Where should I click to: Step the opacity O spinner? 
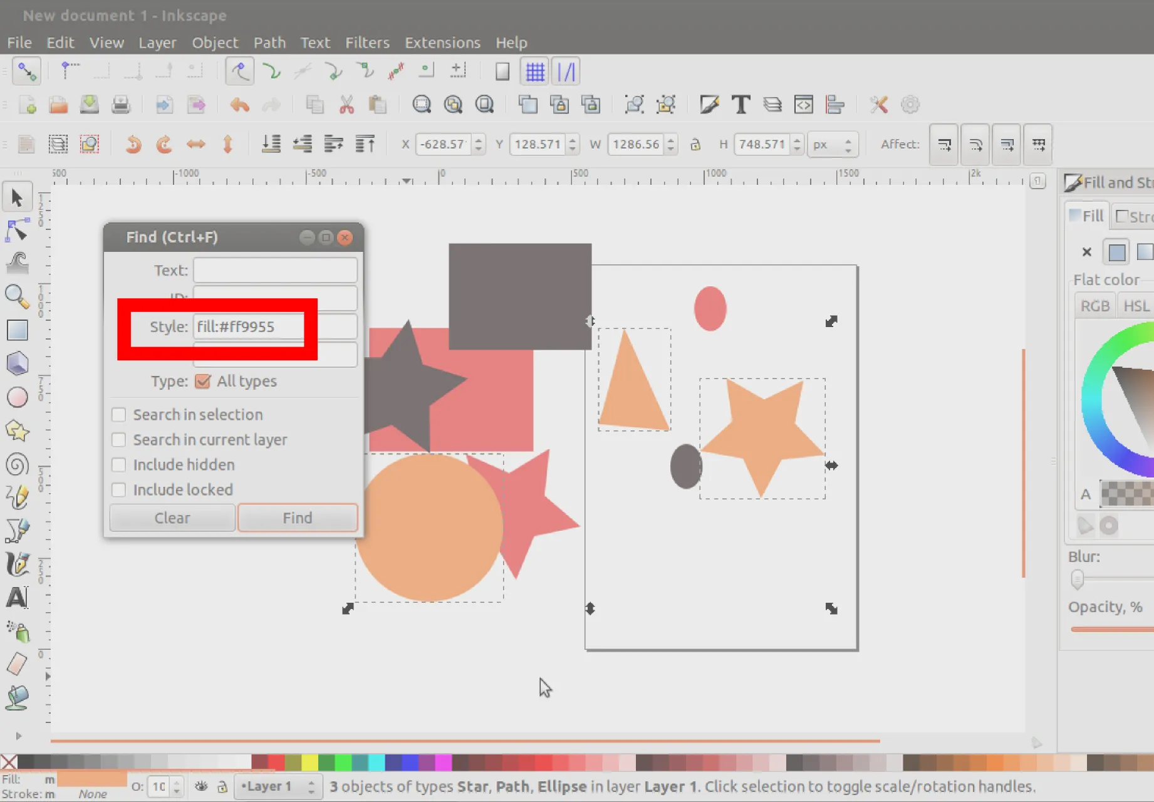click(x=177, y=786)
